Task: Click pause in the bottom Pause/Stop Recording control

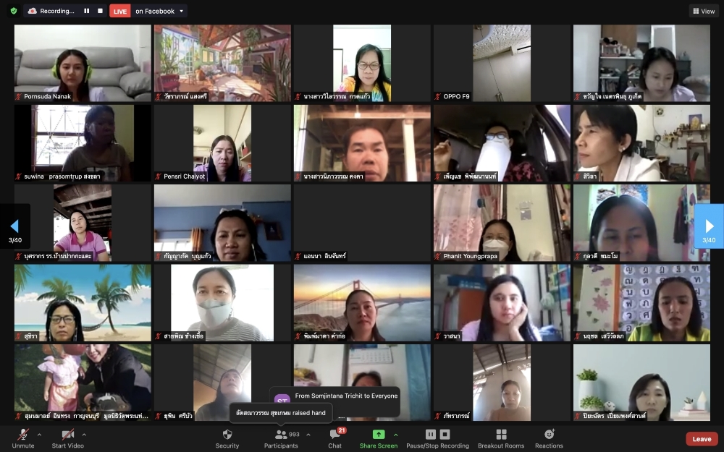Action: coord(431,434)
